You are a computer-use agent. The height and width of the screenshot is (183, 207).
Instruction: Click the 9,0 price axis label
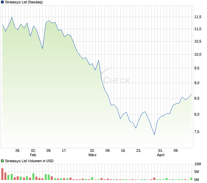[197, 83]
